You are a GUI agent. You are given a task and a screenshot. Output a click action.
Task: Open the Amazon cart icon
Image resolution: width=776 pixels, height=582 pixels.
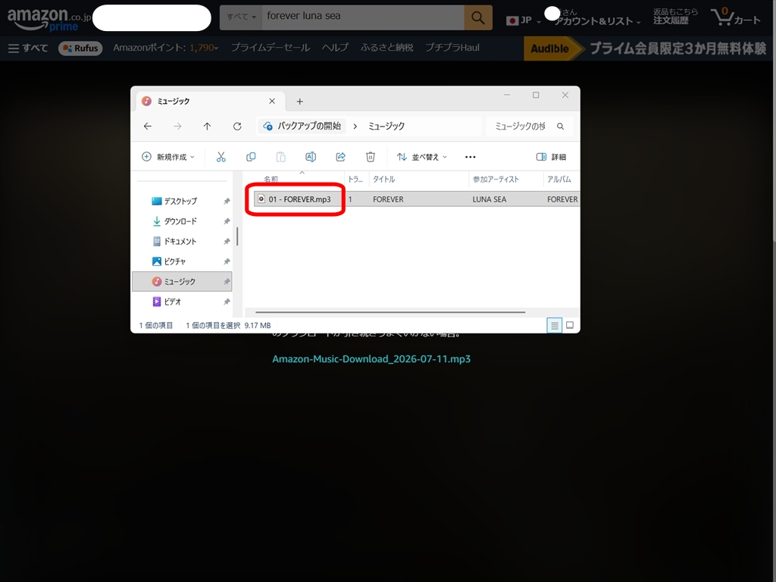click(735, 17)
